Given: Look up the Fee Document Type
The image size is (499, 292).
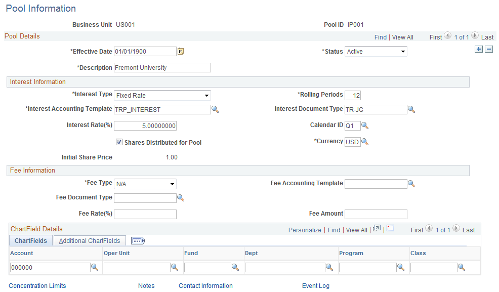Looking at the screenshot, I should point(181,198).
